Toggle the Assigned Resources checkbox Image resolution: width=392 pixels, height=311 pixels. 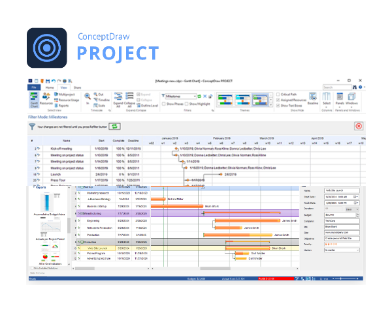pos(278,100)
